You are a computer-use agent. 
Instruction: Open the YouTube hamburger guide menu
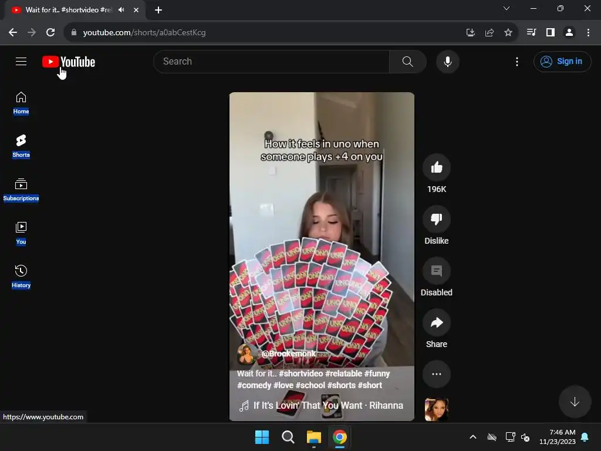tap(21, 61)
